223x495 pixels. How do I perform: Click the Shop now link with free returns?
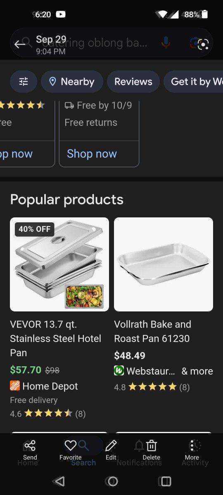coord(92,154)
